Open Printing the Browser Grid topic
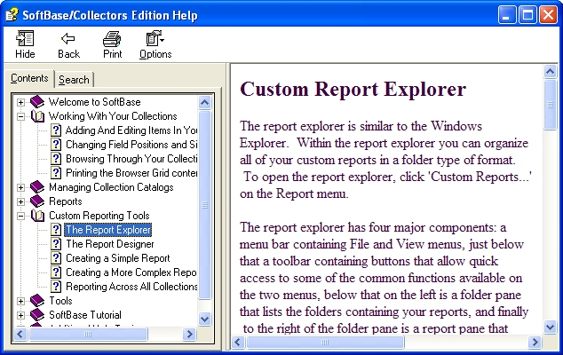The image size is (563, 355). tap(131, 173)
